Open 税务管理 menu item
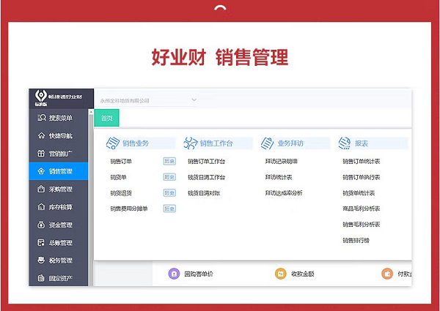The width and height of the screenshot is (440, 311). [x=59, y=260]
